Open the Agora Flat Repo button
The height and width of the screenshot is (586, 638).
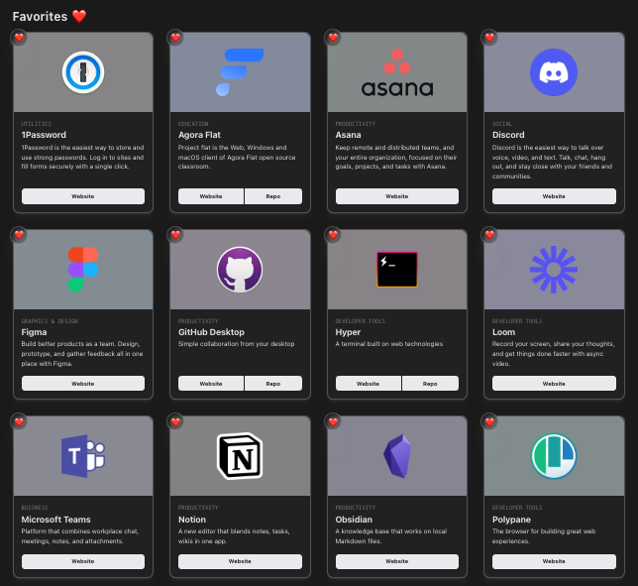pyautogui.click(x=273, y=196)
